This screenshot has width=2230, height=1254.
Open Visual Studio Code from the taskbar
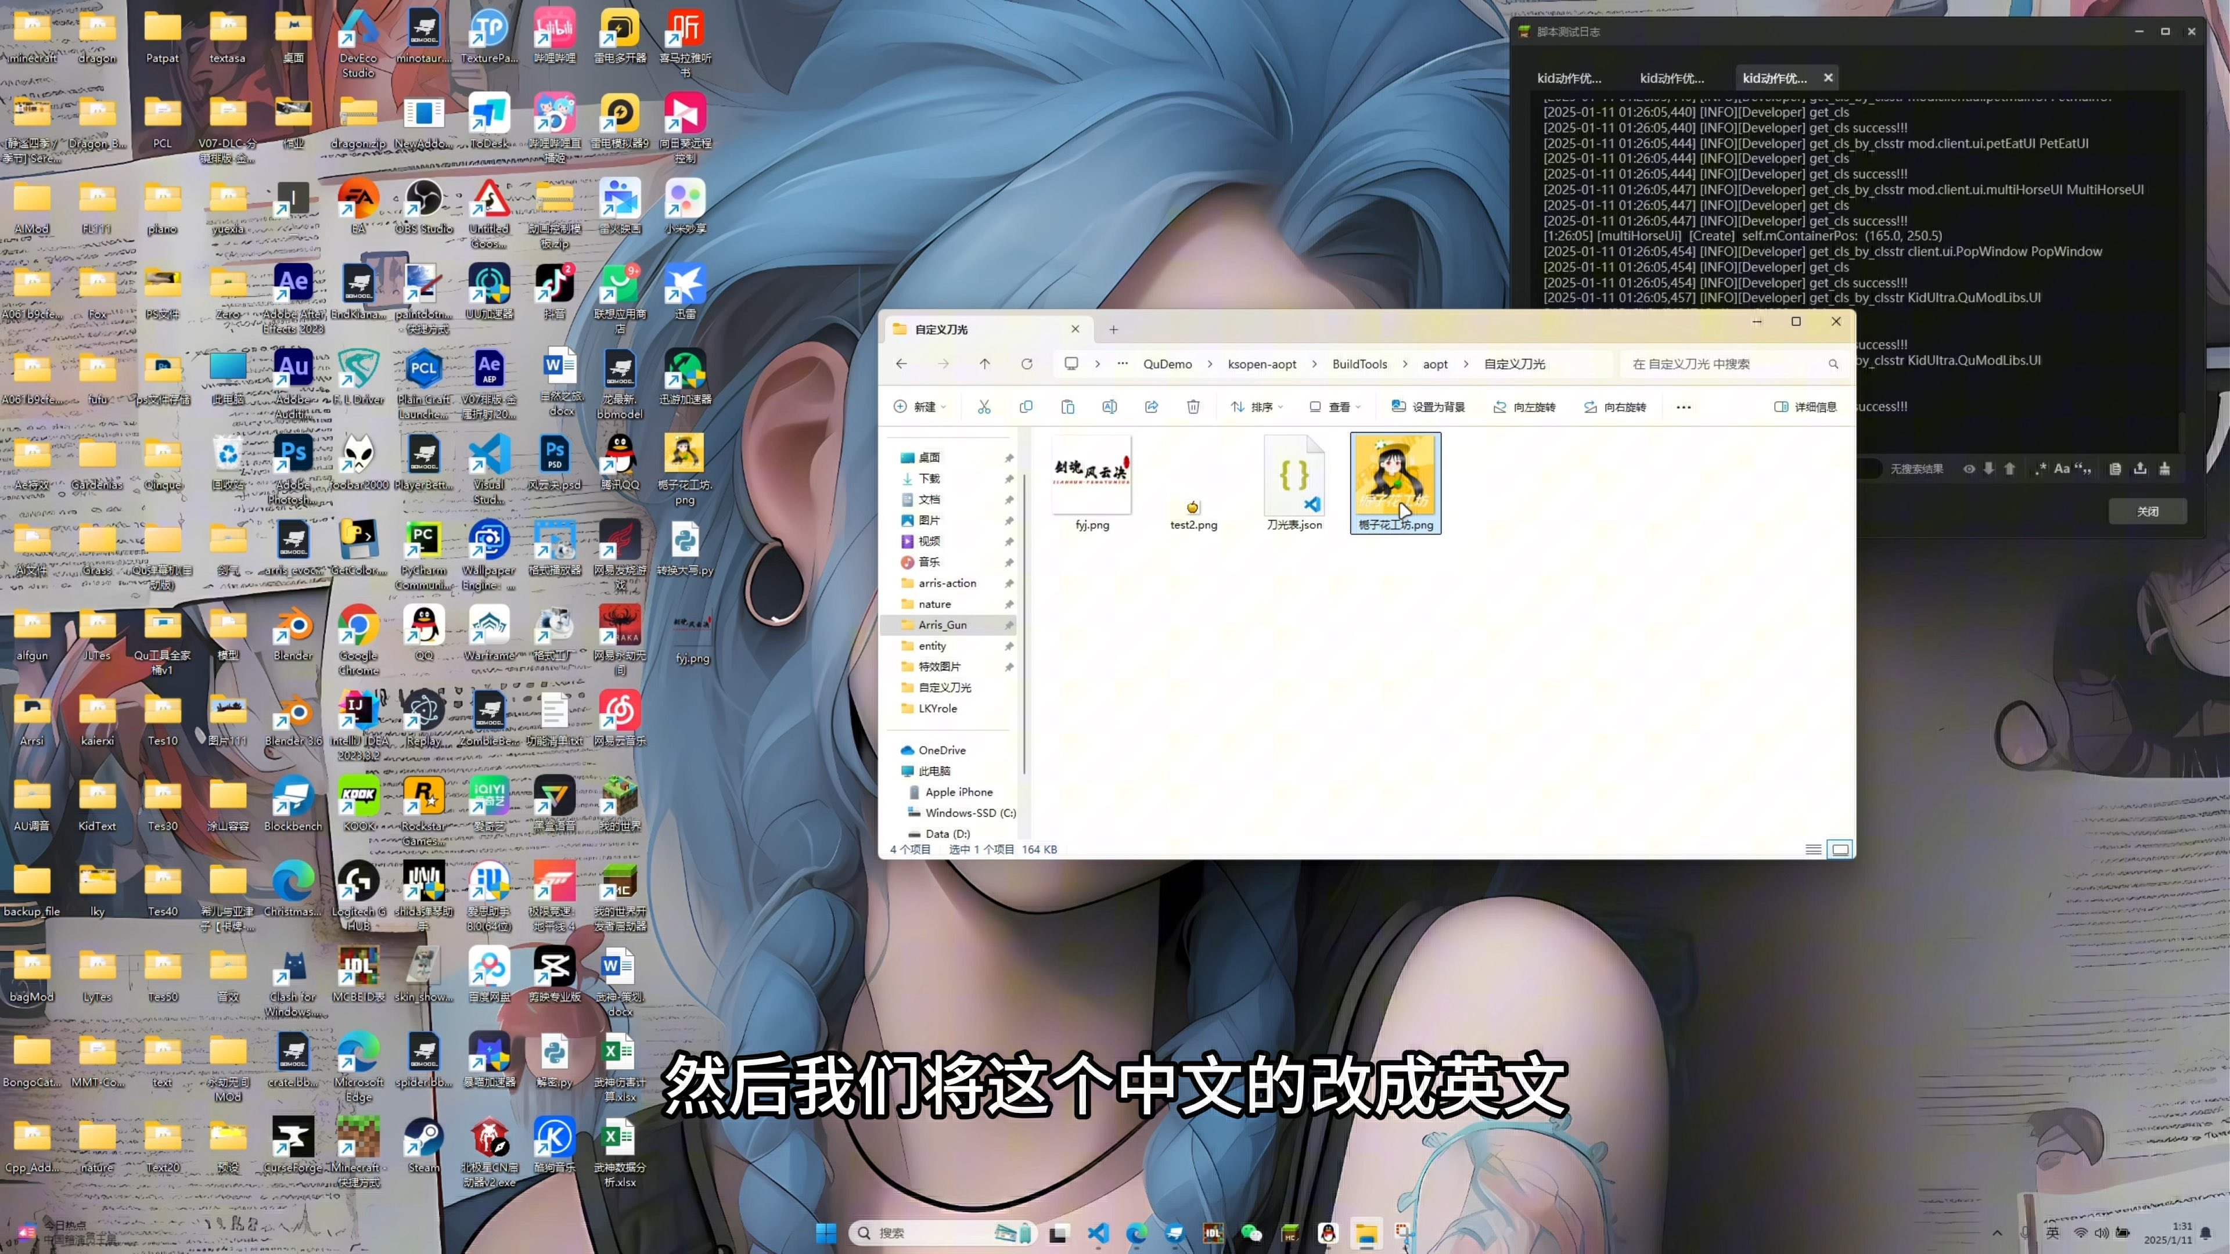point(1098,1233)
